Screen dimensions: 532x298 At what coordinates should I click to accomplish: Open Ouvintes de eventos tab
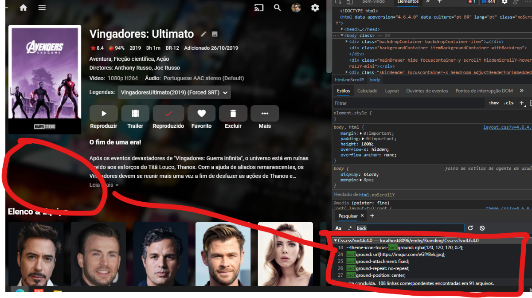click(x=427, y=90)
